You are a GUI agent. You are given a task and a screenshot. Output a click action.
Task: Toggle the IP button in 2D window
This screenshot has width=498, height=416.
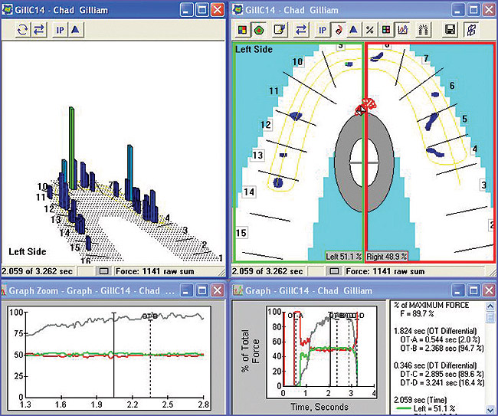(x=321, y=31)
